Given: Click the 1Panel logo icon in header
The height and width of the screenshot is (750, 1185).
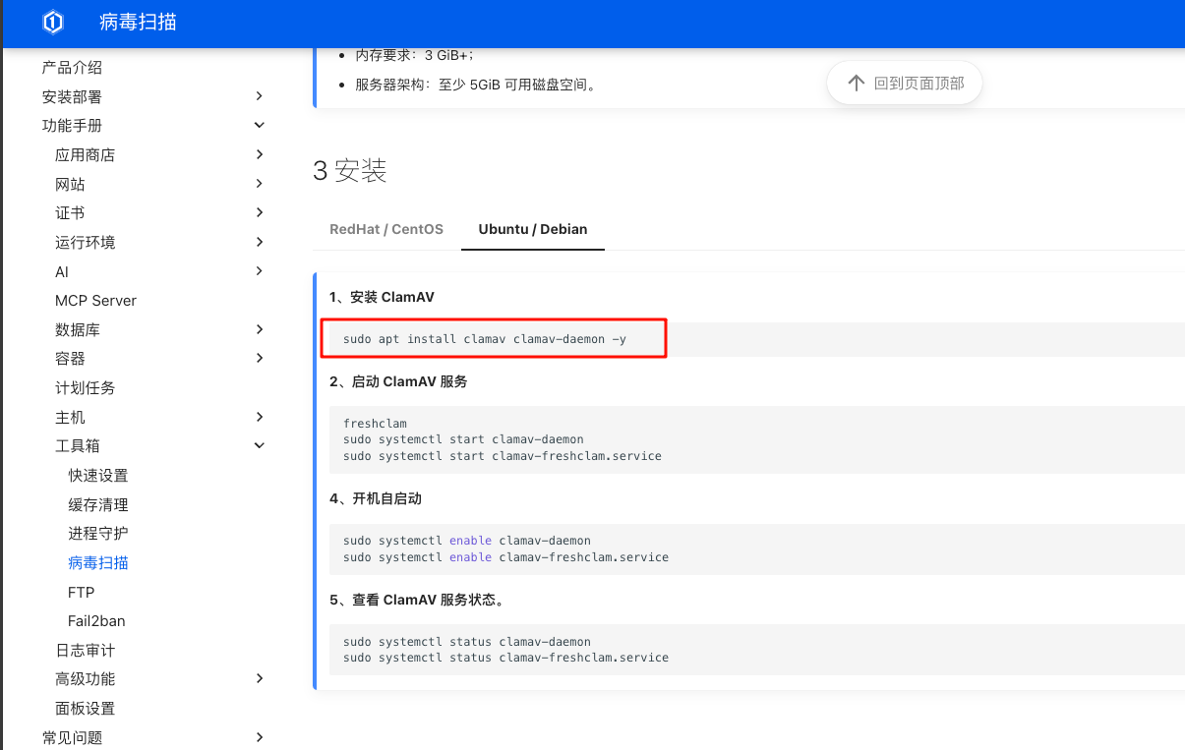Looking at the screenshot, I should coord(54,22).
